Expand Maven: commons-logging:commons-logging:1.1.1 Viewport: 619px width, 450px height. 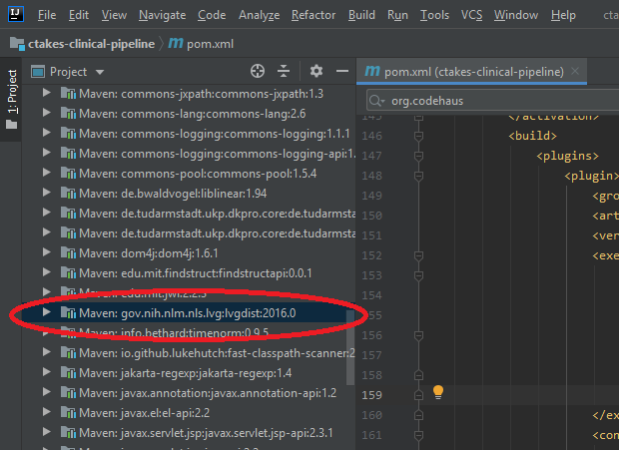tap(46, 133)
